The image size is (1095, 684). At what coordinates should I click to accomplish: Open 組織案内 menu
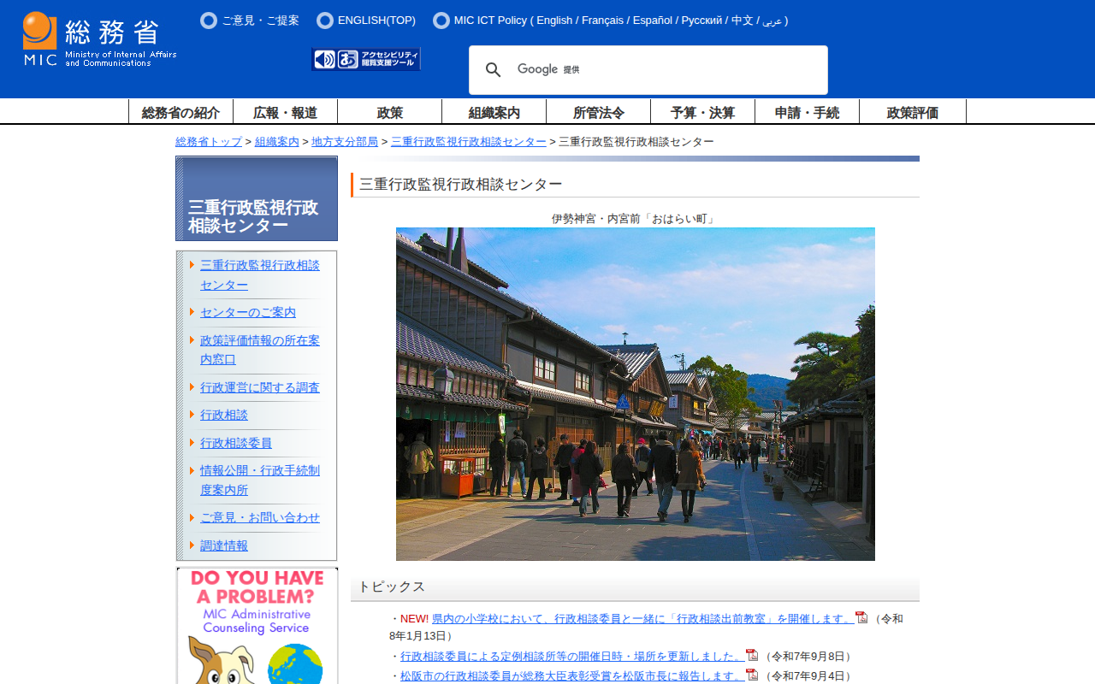click(x=494, y=112)
